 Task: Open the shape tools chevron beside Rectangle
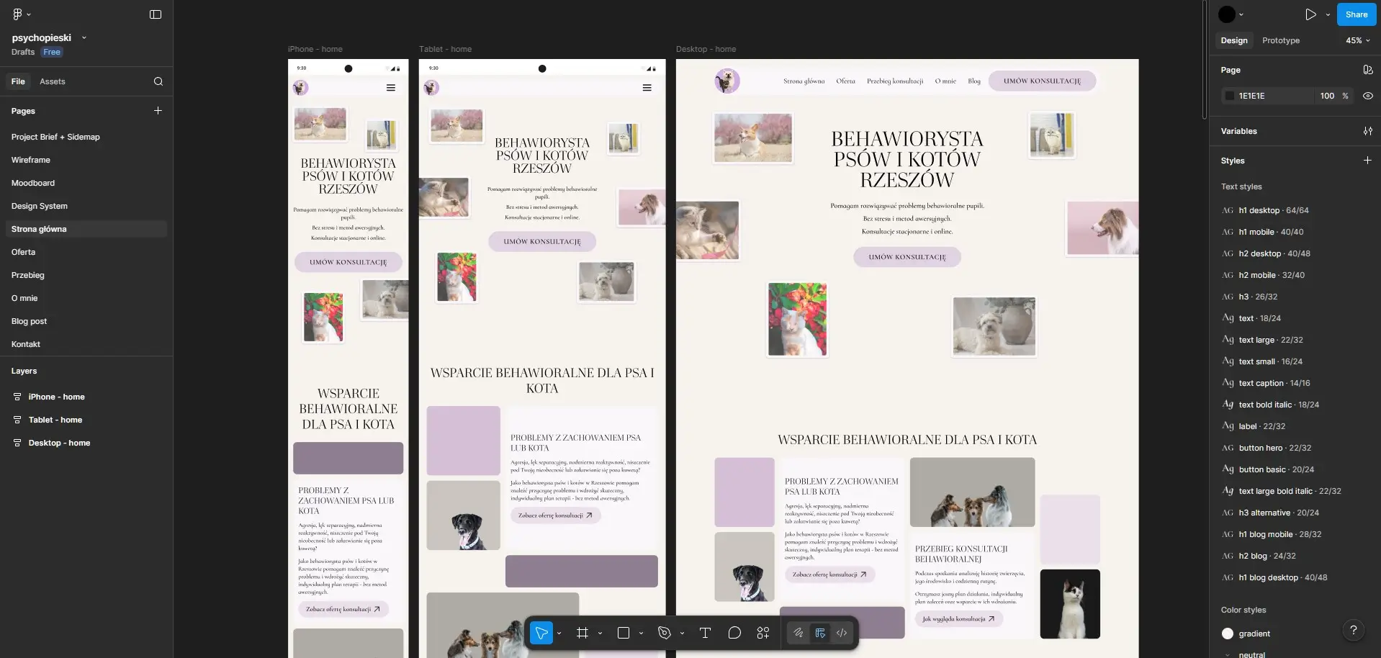click(641, 634)
